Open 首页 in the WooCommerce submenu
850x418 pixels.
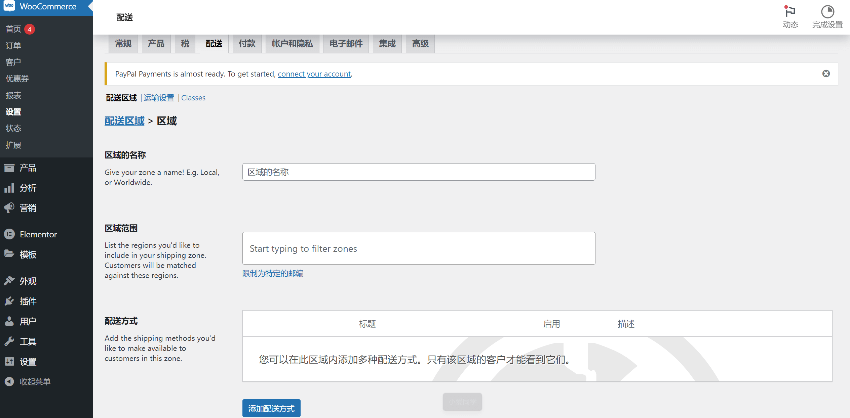pos(13,29)
